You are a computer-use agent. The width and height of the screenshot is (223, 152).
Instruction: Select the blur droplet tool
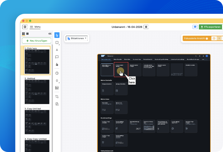(x=57, y=81)
